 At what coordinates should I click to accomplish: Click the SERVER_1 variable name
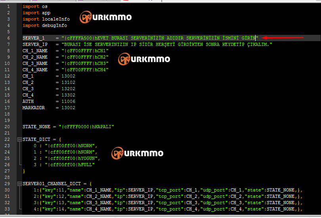point(34,38)
